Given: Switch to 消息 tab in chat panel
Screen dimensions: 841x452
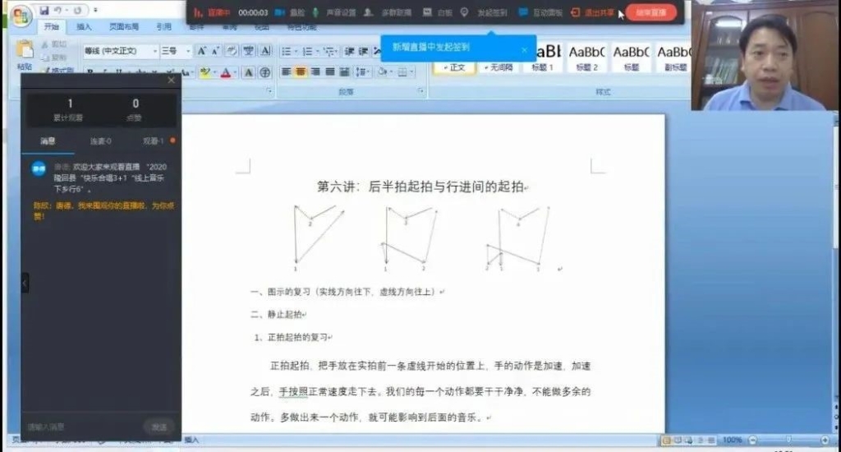Looking at the screenshot, I should pyautogui.click(x=48, y=141).
